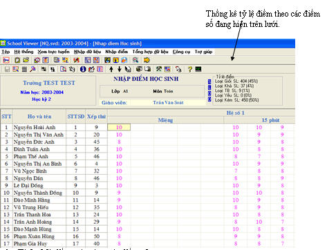
Task: Click the magic wand icon in the second toolbar
Action: point(32,69)
